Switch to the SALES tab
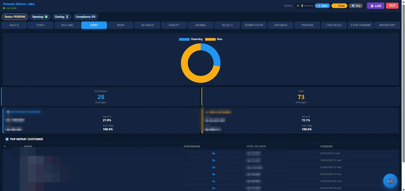 click(14, 25)
